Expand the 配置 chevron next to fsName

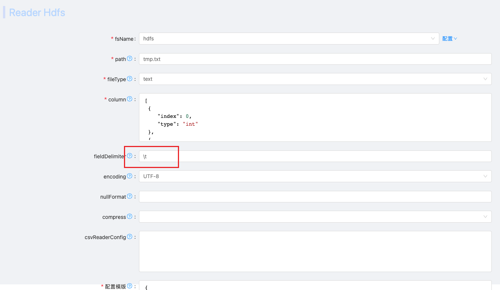tap(455, 38)
